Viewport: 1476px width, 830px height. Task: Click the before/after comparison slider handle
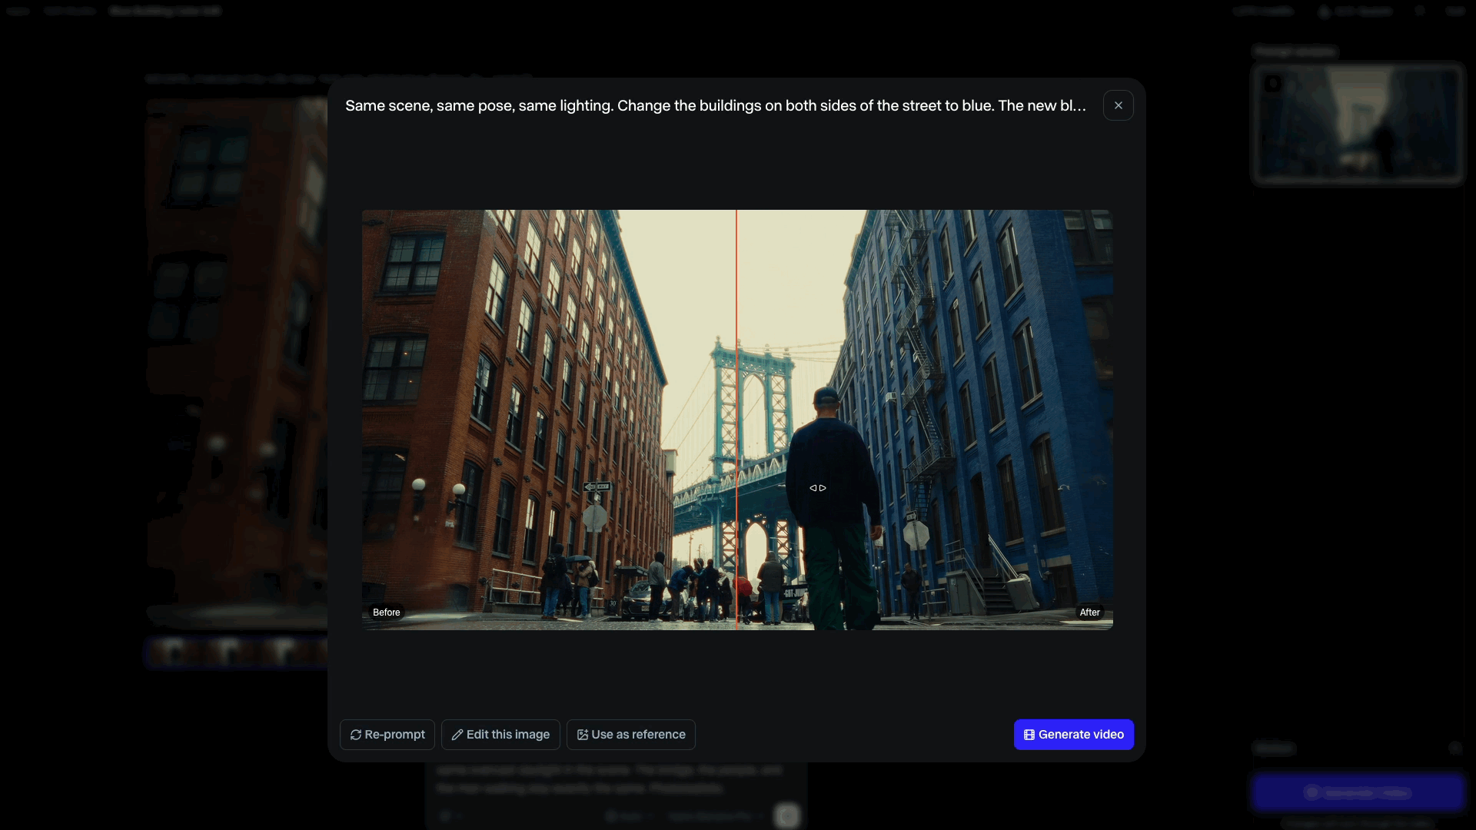click(x=818, y=488)
